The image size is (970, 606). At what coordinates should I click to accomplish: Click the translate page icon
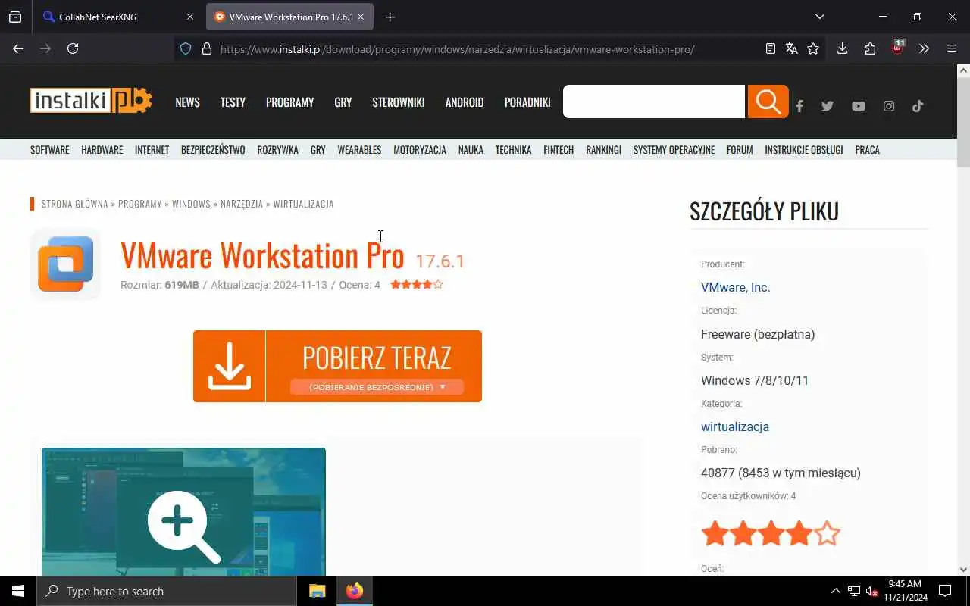792,48
